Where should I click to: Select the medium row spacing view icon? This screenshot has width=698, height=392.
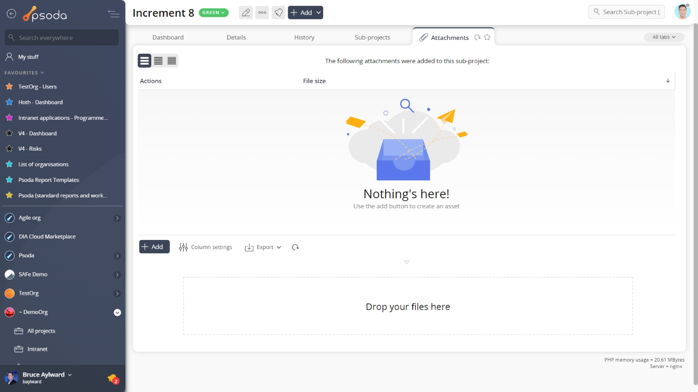[158, 60]
